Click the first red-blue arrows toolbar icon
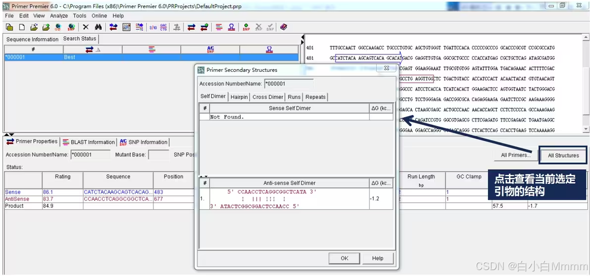 pyautogui.click(x=113, y=27)
